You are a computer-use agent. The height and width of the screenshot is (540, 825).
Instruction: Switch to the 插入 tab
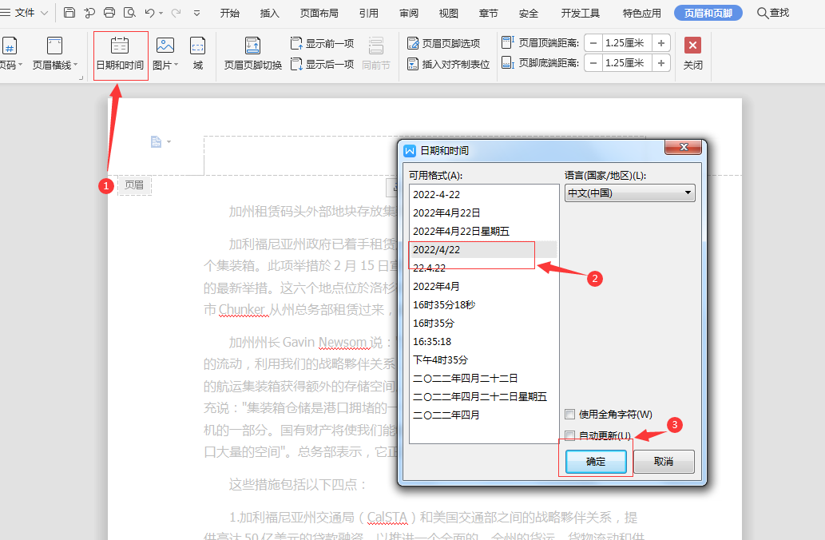[269, 13]
